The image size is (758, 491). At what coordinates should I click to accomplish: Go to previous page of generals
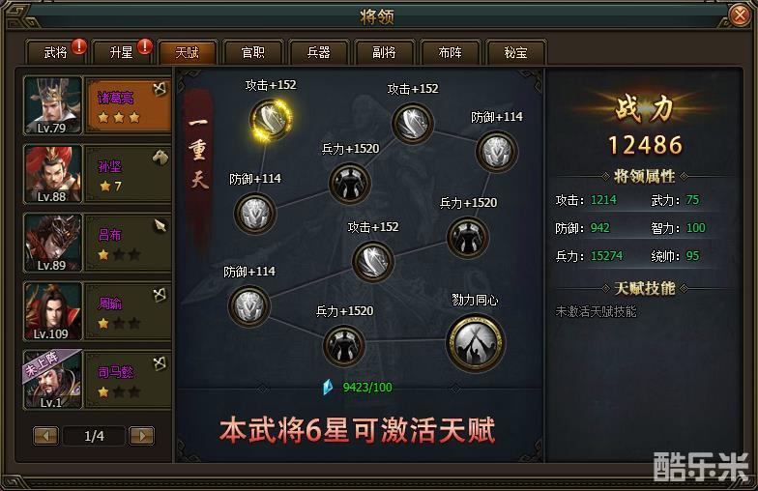tap(46, 436)
